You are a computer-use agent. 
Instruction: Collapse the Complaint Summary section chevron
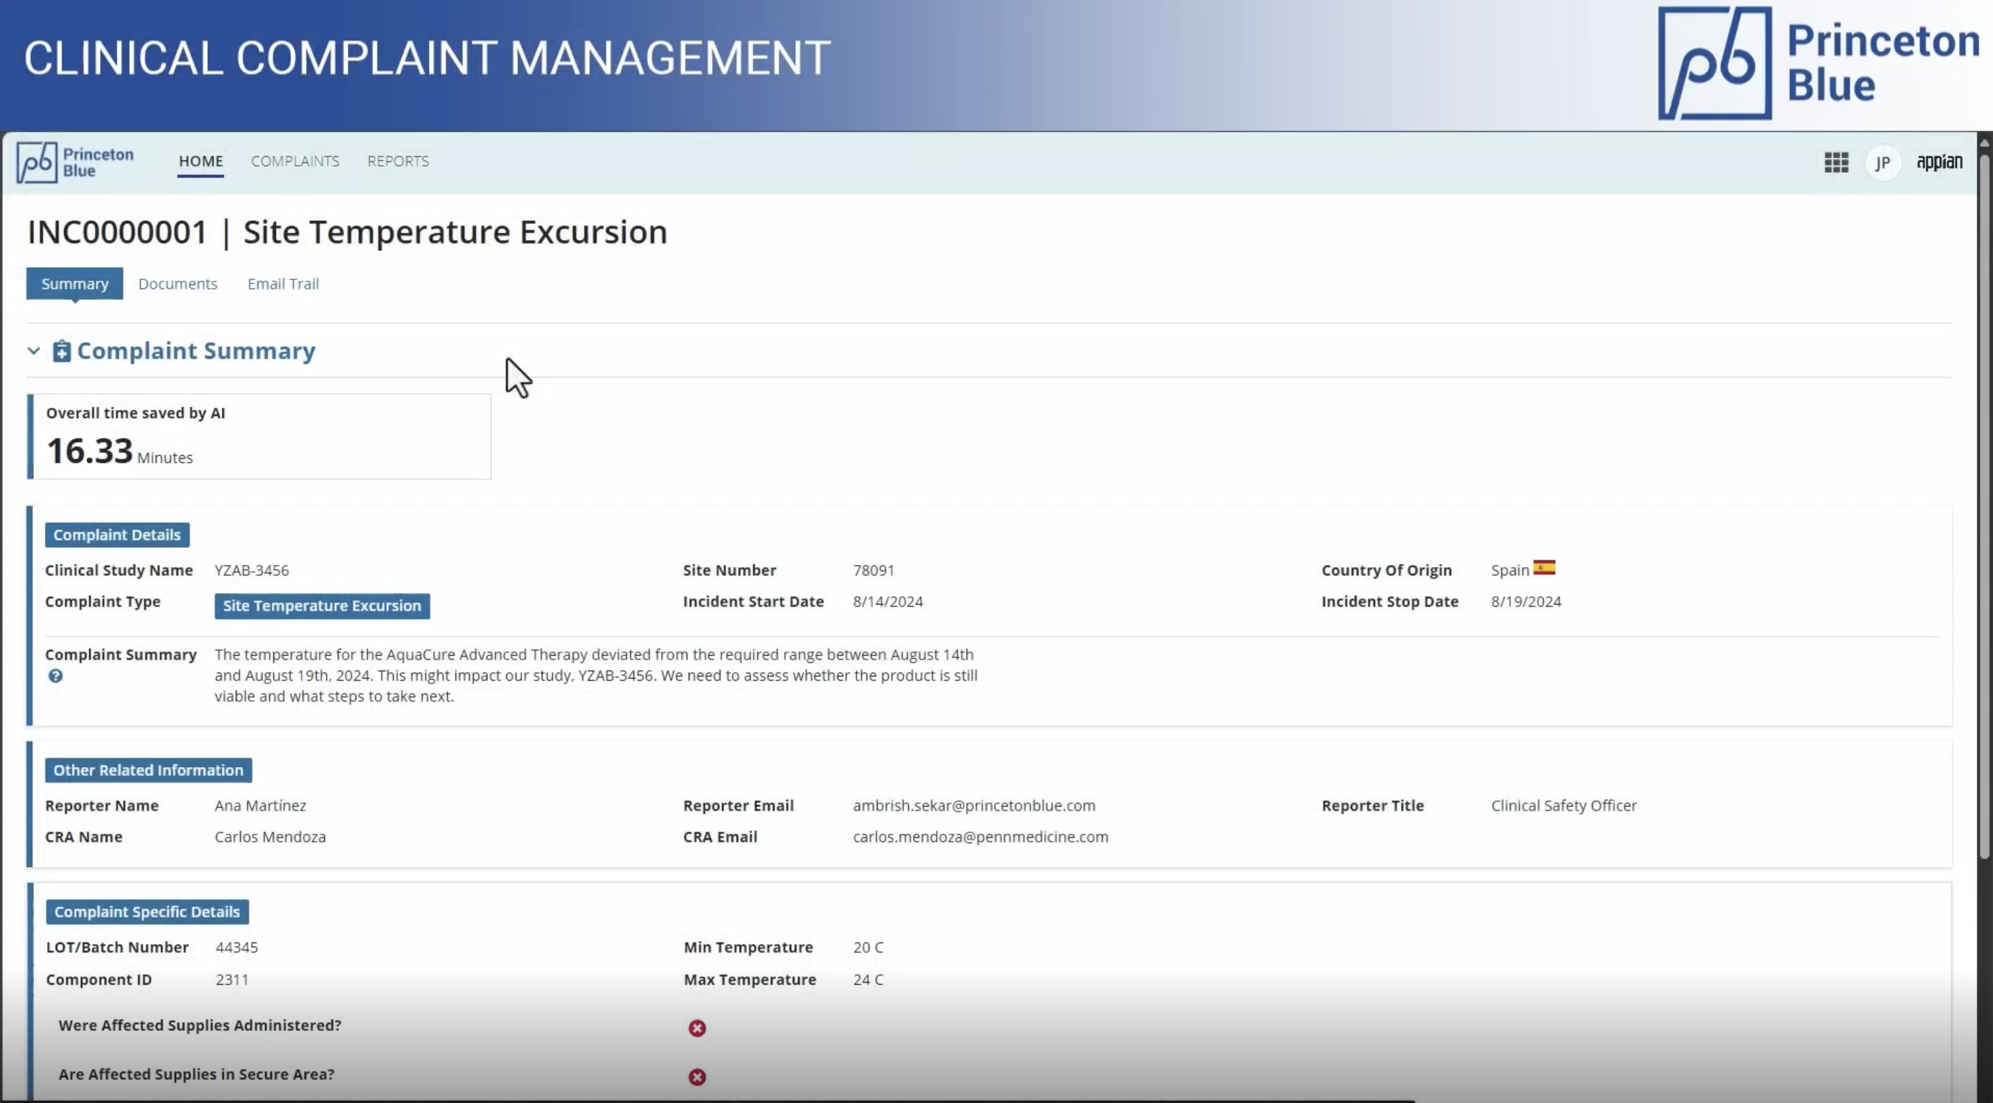pos(33,352)
